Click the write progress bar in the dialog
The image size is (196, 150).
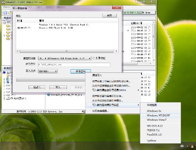click(51, 80)
